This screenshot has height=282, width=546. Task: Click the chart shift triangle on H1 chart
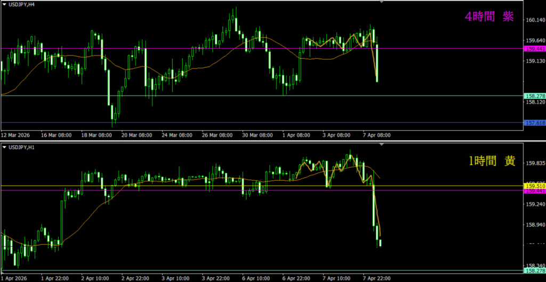(x=381, y=144)
